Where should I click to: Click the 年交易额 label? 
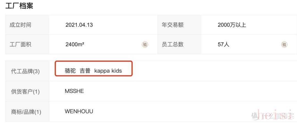172,25
